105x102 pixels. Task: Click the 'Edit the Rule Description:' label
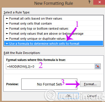pyautogui.click(x=22, y=53)
